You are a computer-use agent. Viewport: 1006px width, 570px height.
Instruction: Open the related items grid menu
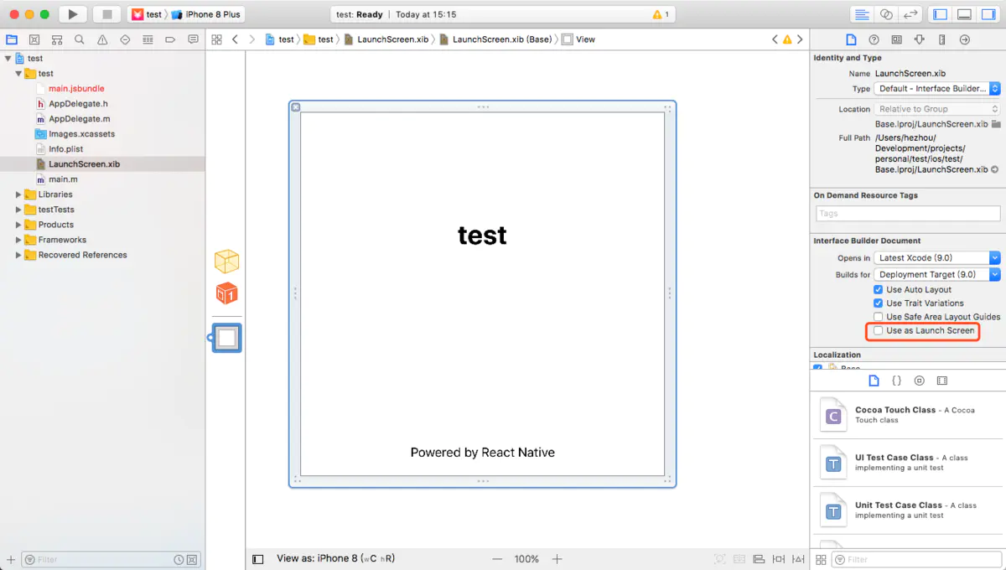[216, 39]
